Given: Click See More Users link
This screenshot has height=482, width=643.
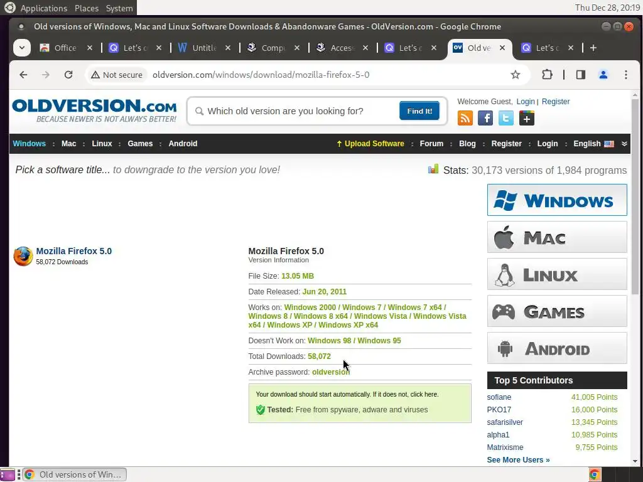Looking at the screenshot, I should click(518, 460).
